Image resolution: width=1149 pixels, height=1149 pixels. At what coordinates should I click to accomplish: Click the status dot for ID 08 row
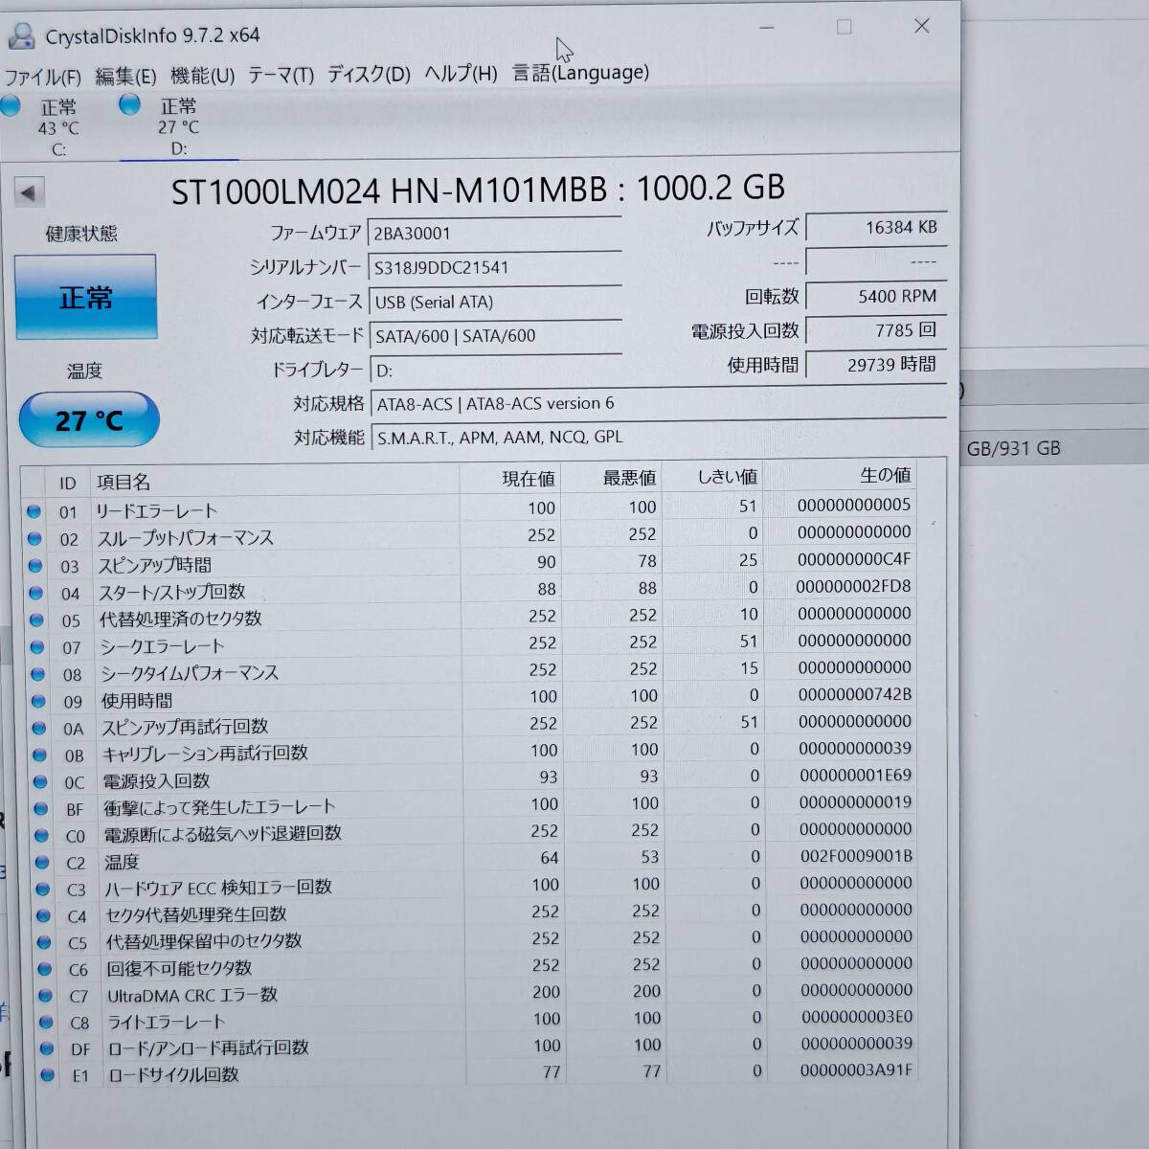coord(38,674)
